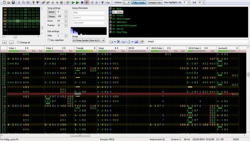Screen dimensions: 250x141
Task: Activate the context help pointer icon
Action: [x=38, y=2]
